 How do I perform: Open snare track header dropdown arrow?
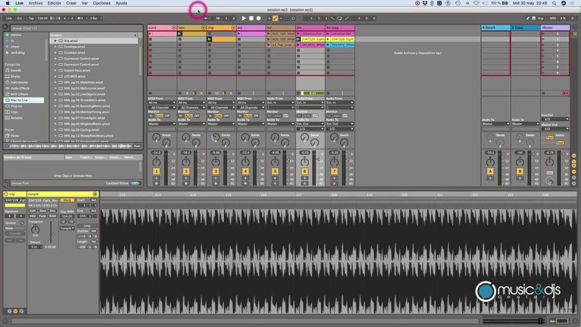[x=174, y=28]
